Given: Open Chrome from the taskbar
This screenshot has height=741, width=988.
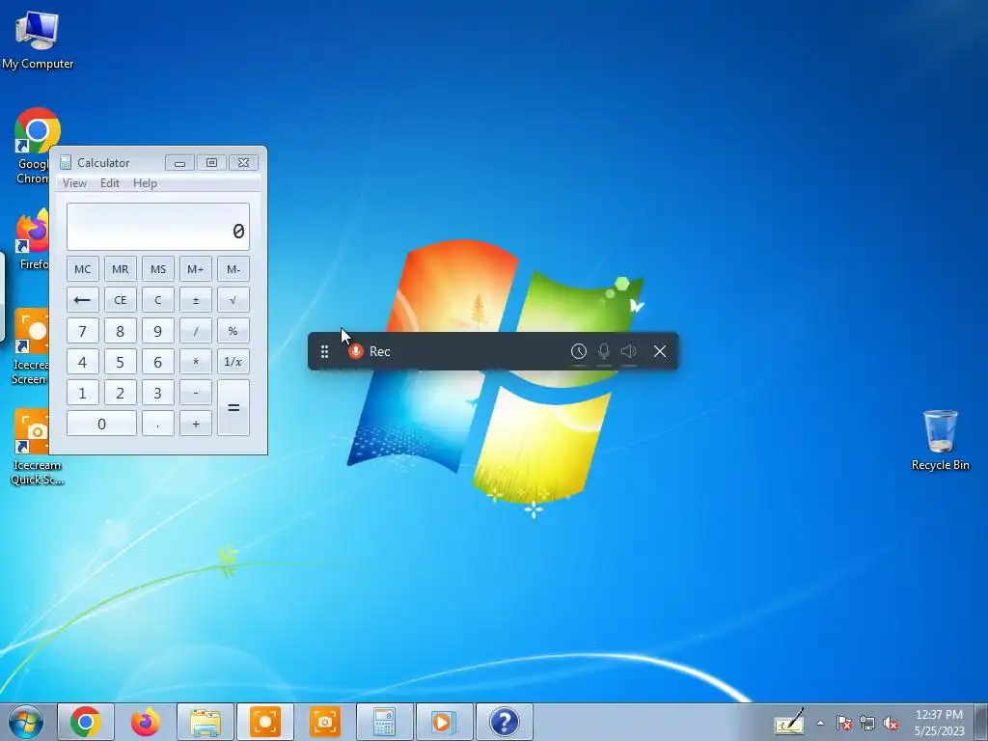Looking at the screenshot, I should click(x=86, y=722).
